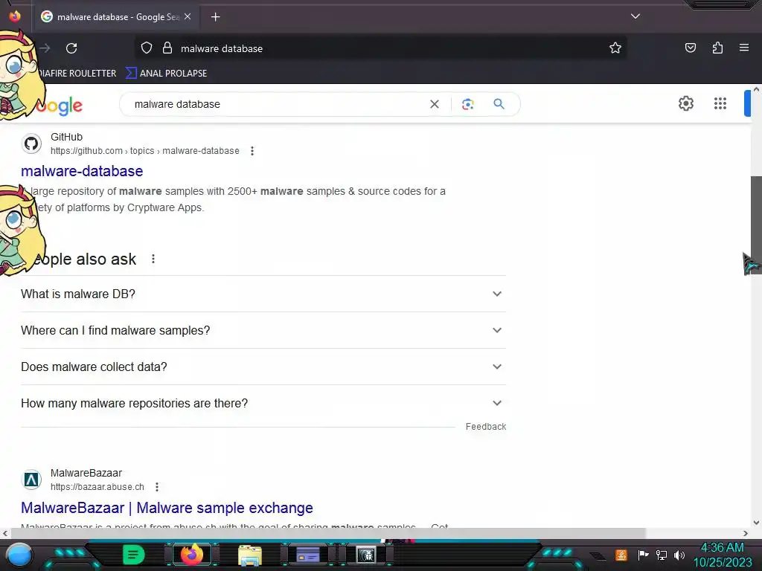Open the tracking protection shield icon

(147, 48)
